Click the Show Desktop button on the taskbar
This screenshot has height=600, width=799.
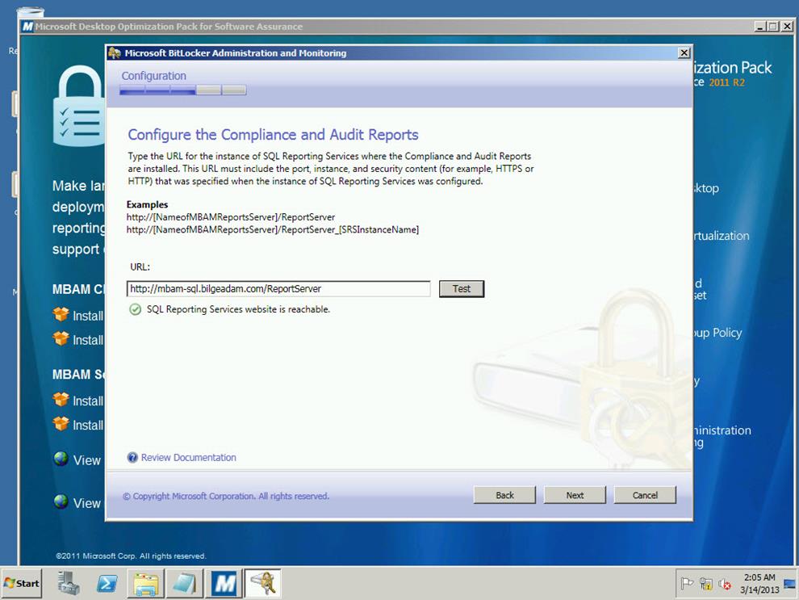[x=790, y=583]
